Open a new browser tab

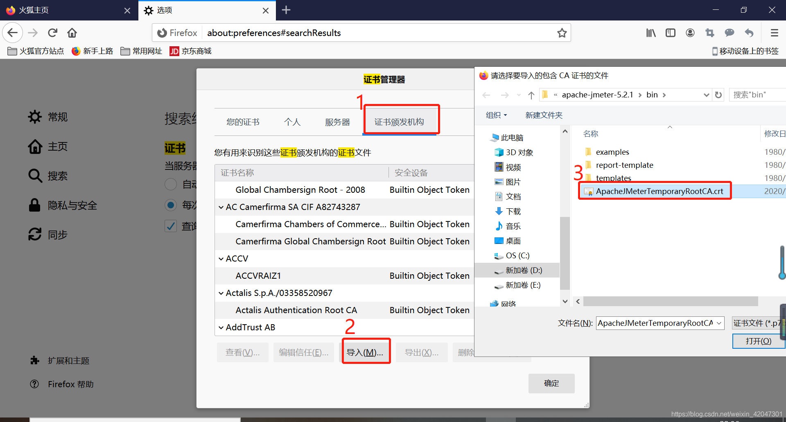(286, 10)
